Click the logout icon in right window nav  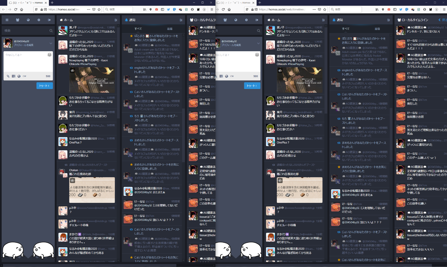pyautogui.click(x=257, y=20)
